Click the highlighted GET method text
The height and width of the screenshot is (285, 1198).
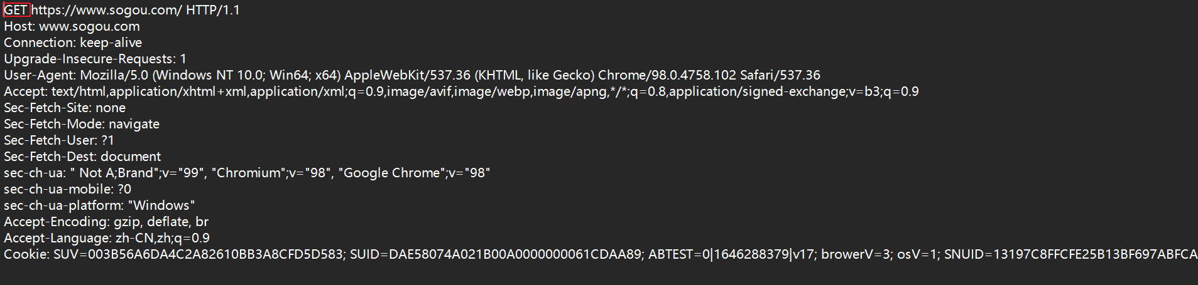coord(16,11)
